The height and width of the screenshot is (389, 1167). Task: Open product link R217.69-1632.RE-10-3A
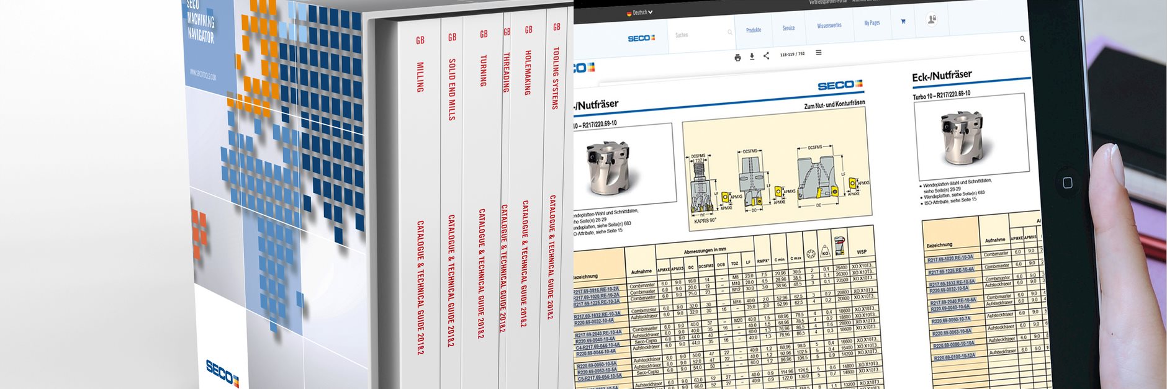597,316
